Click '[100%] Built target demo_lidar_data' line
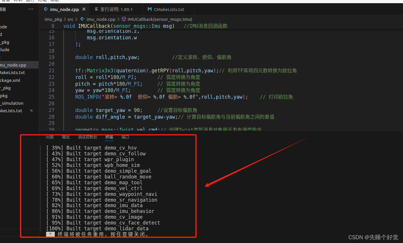403x243 pixels. 97,229
